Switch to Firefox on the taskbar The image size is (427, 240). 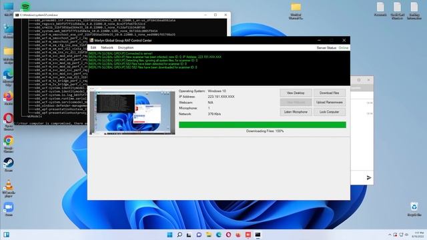click(x=238, y=235)
